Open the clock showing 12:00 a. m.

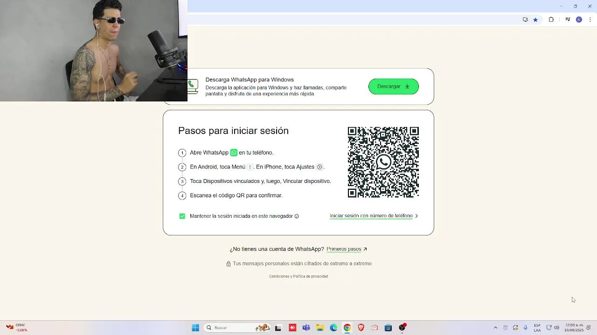tap(574, 328)
